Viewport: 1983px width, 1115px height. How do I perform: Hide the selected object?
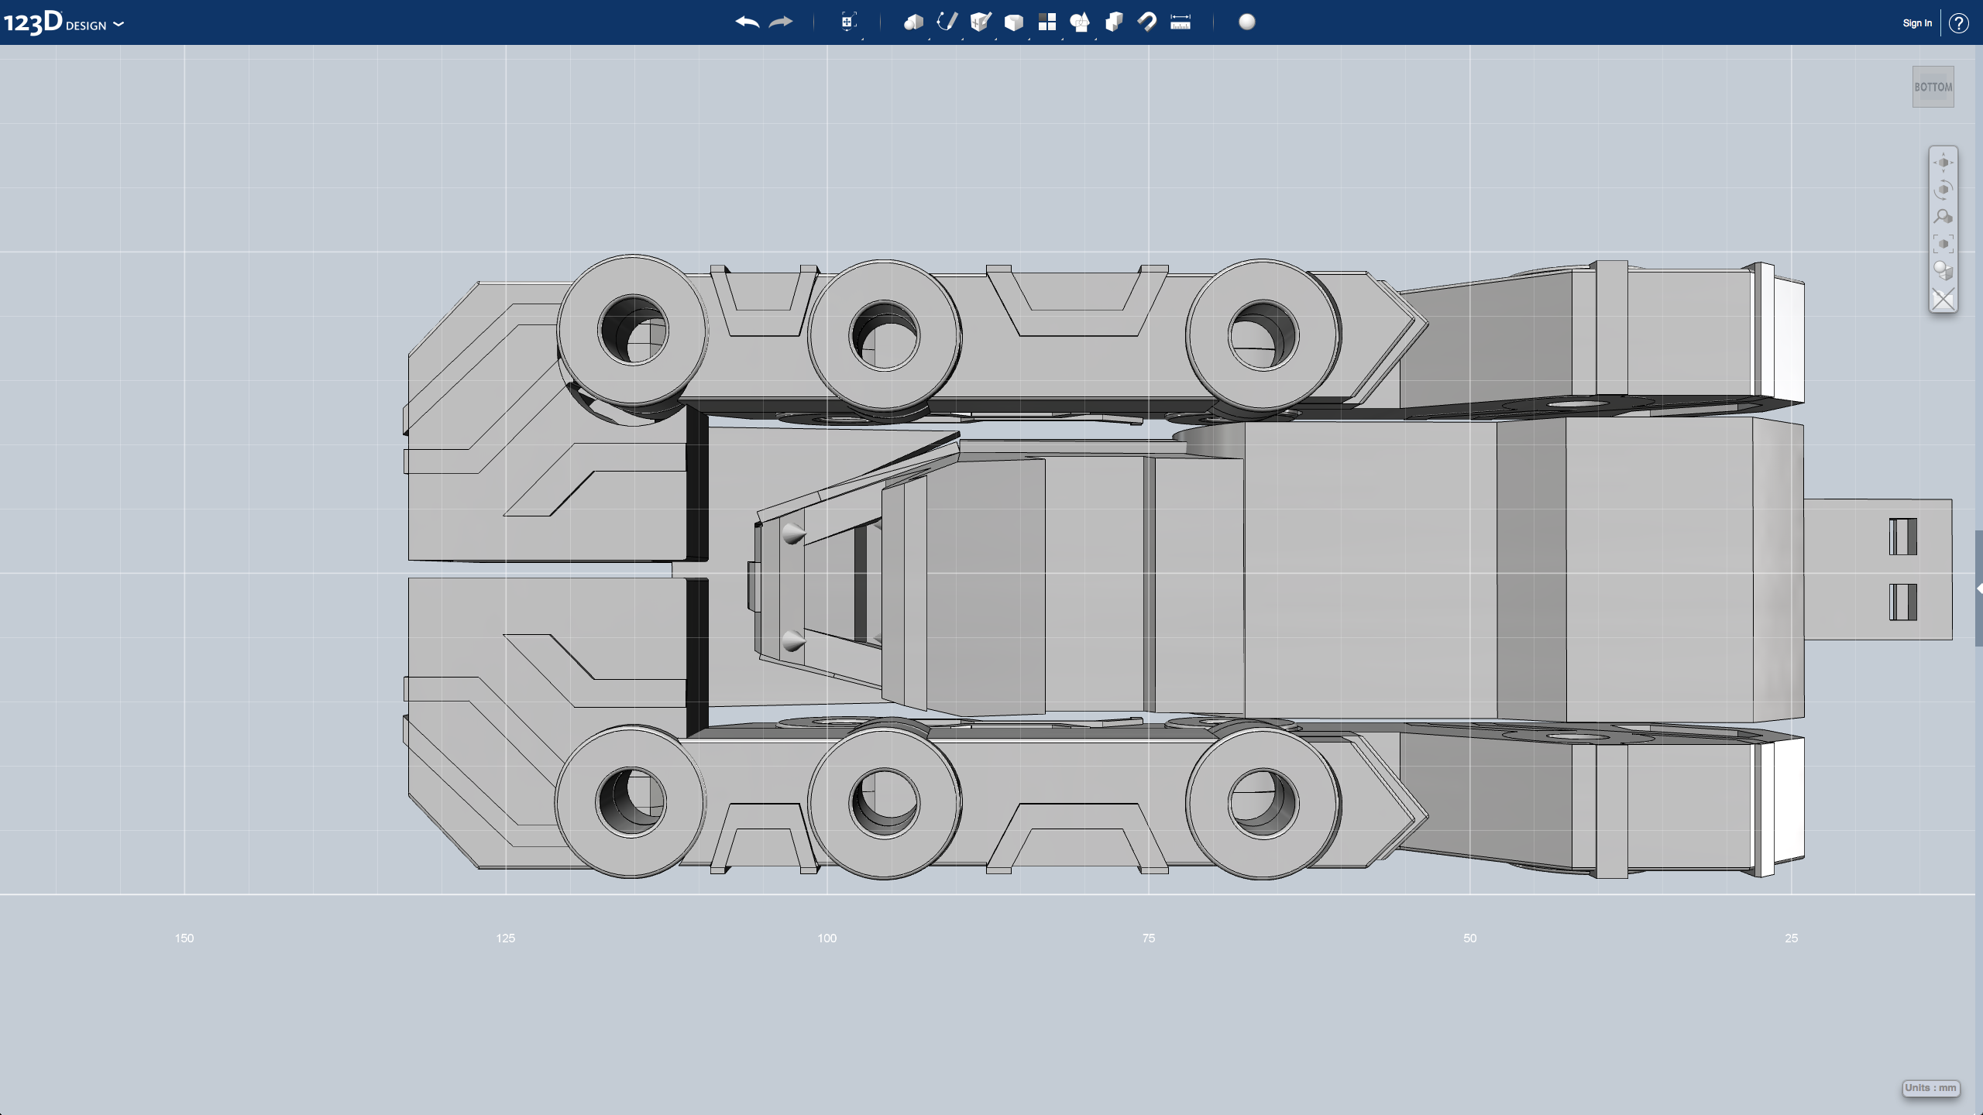[x=1943, y=300]
